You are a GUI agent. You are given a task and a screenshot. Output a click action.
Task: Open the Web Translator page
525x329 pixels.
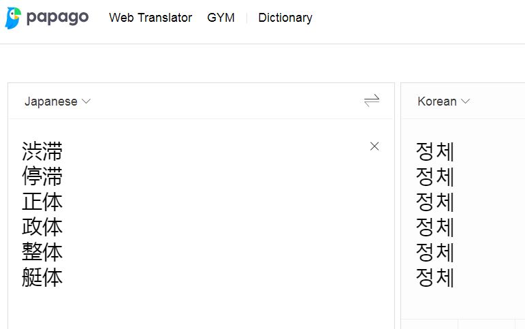[150, 18]
